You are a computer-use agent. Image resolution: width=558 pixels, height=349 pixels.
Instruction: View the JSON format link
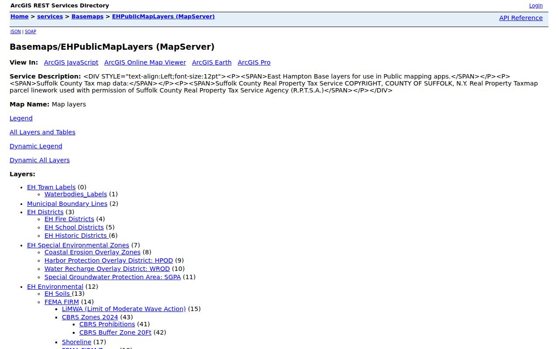16,31
